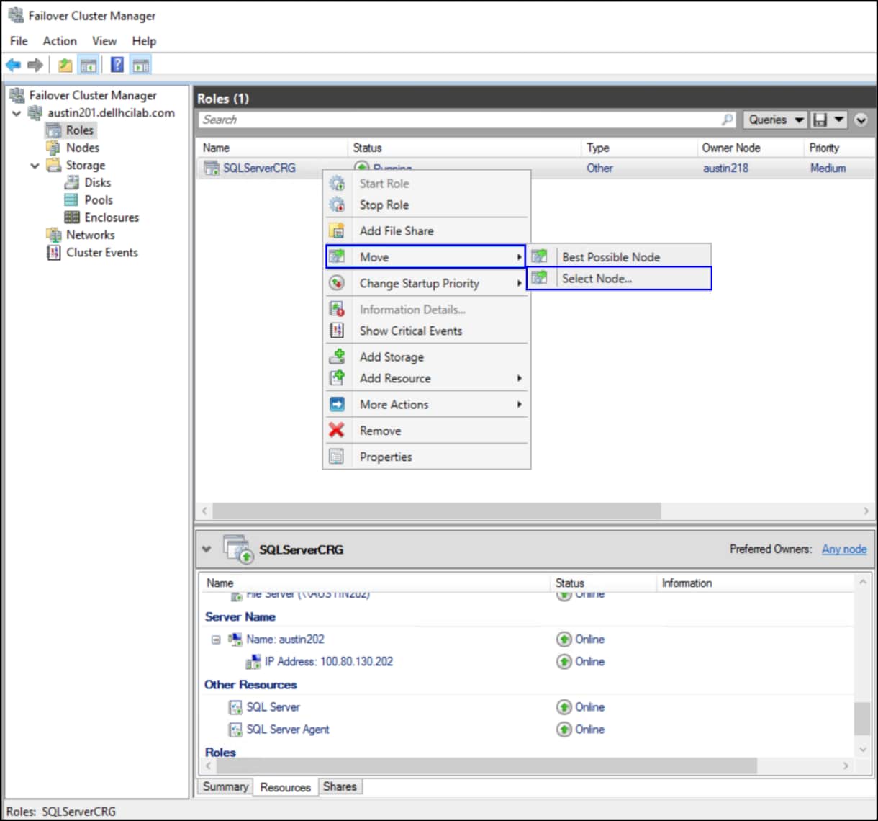Select the SQLServerCRG role row
This screenshot has height=821, width=878.
tap(536, 168)
